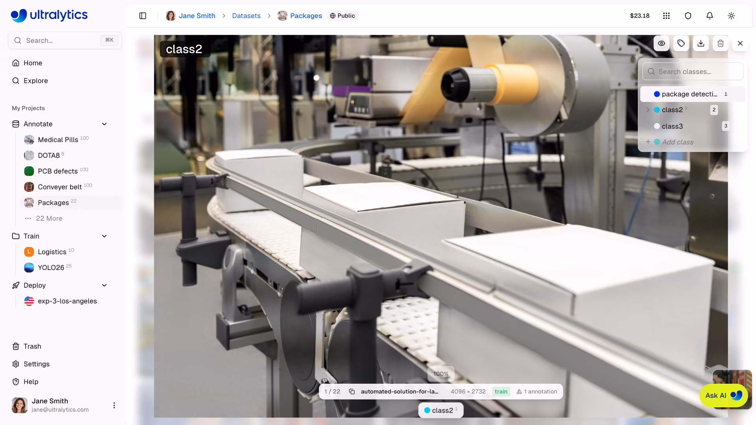Click the class2 label on image

[184, 49]
